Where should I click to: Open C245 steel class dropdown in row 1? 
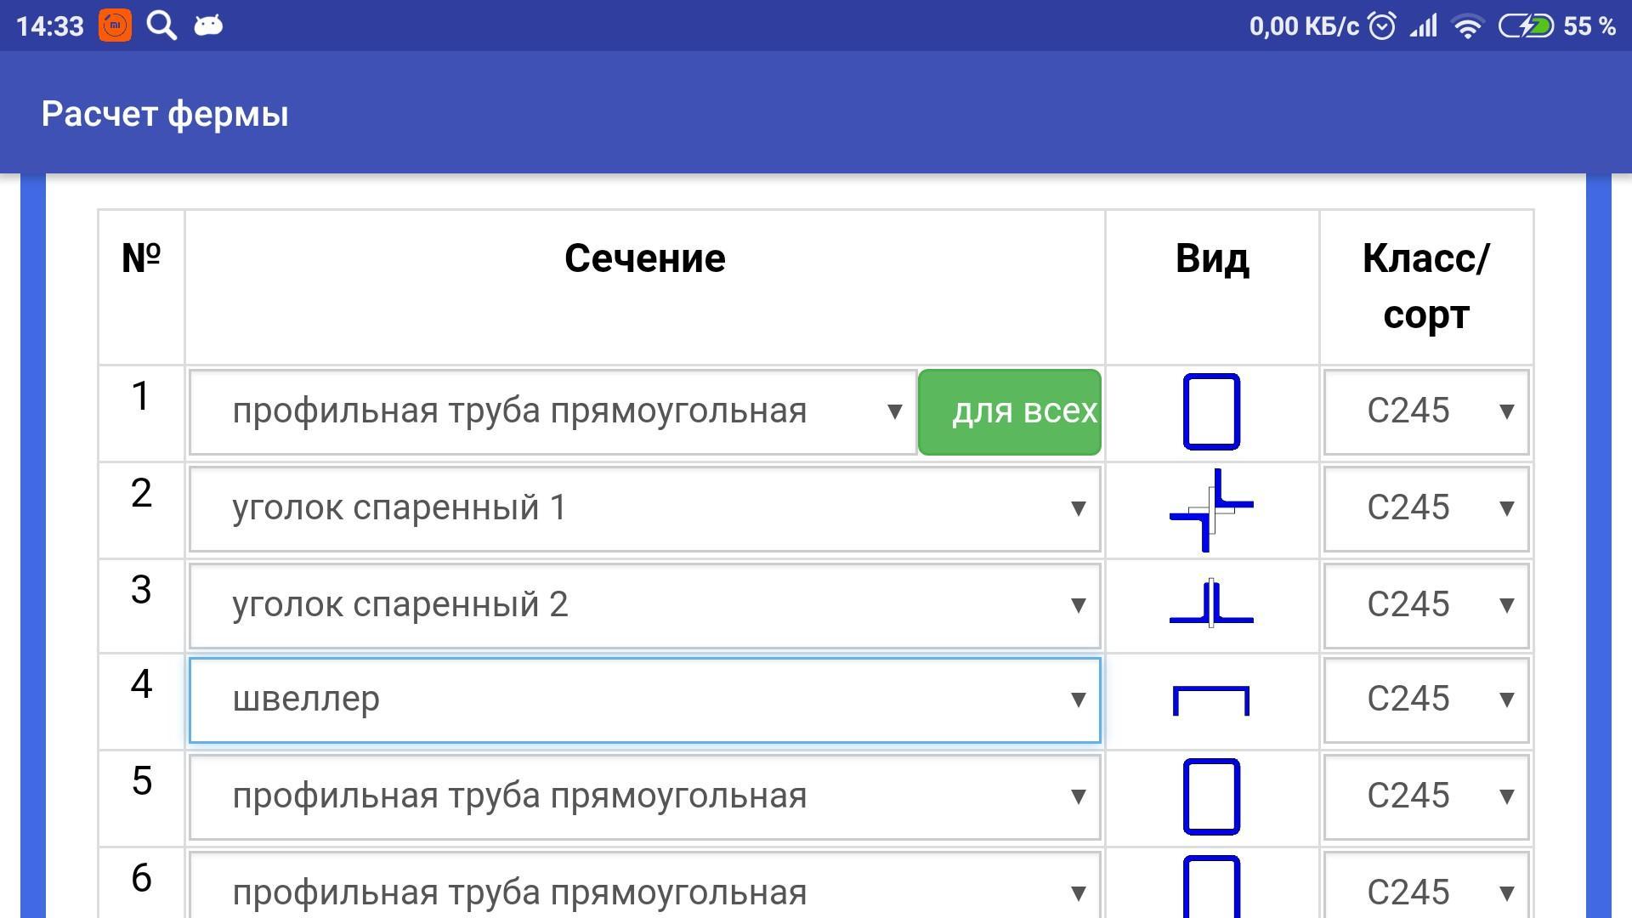[x=1425, y=412]
